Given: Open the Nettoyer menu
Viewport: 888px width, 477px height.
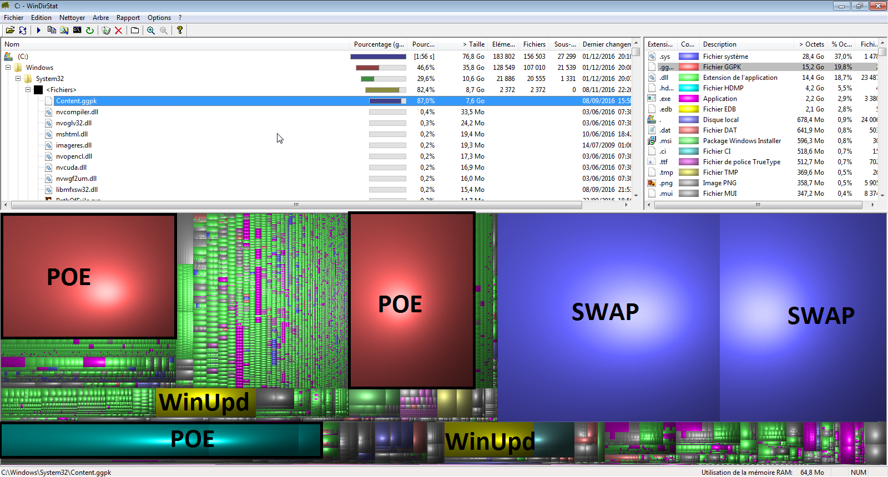Looking at the screenshot, I should click(72, 18).
